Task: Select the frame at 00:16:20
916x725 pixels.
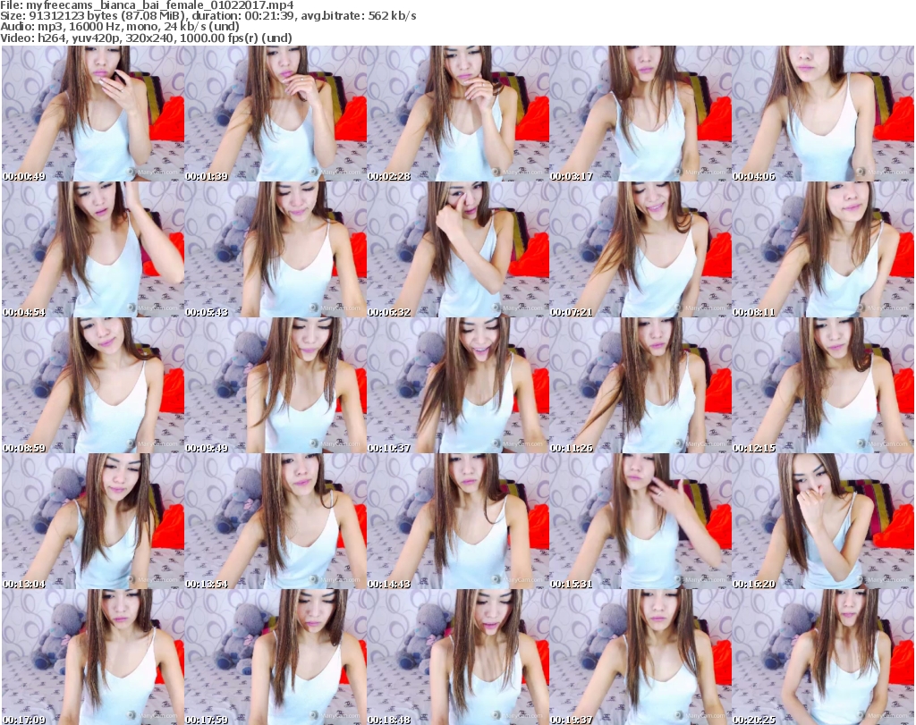Action: tap(823, 521)
